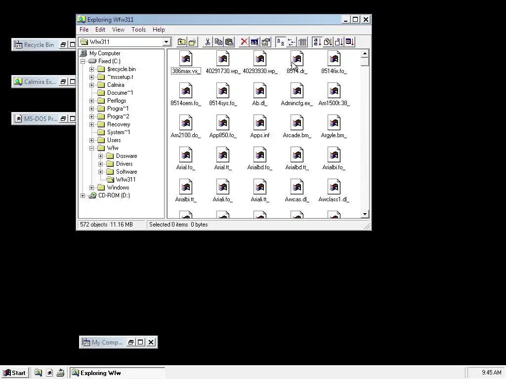The height and width of the screenshot is (379, 506).
Task: Select the Software folder in tree
Action: pyautogui.click(x=126, y=172)
